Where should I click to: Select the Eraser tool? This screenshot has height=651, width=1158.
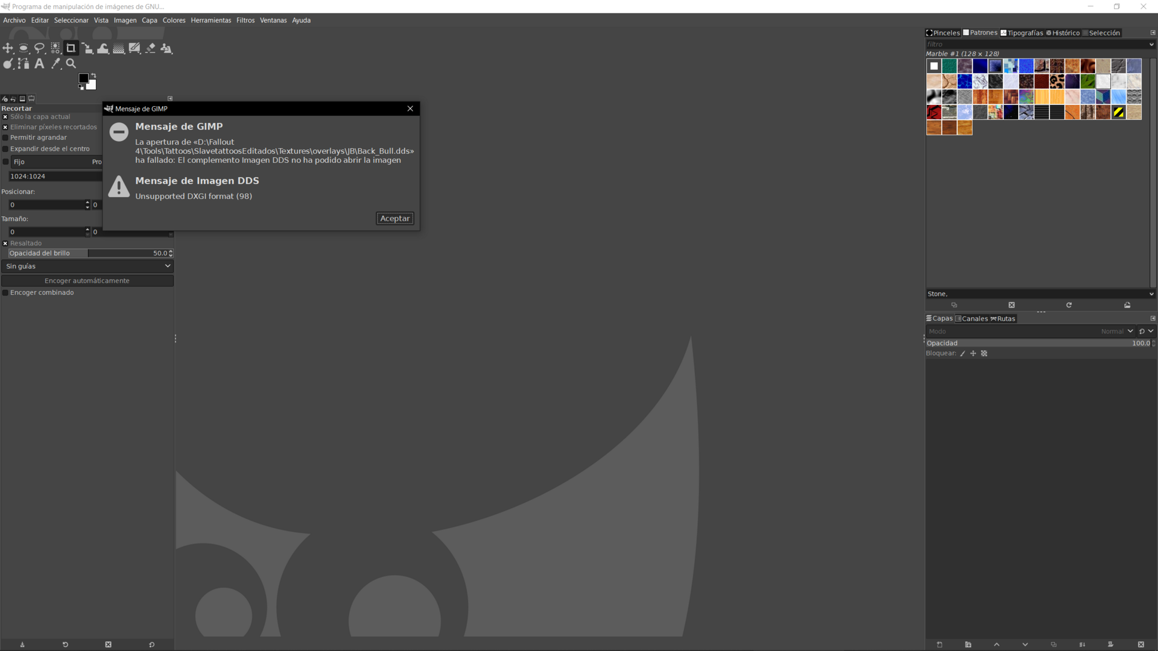[151, 48]
